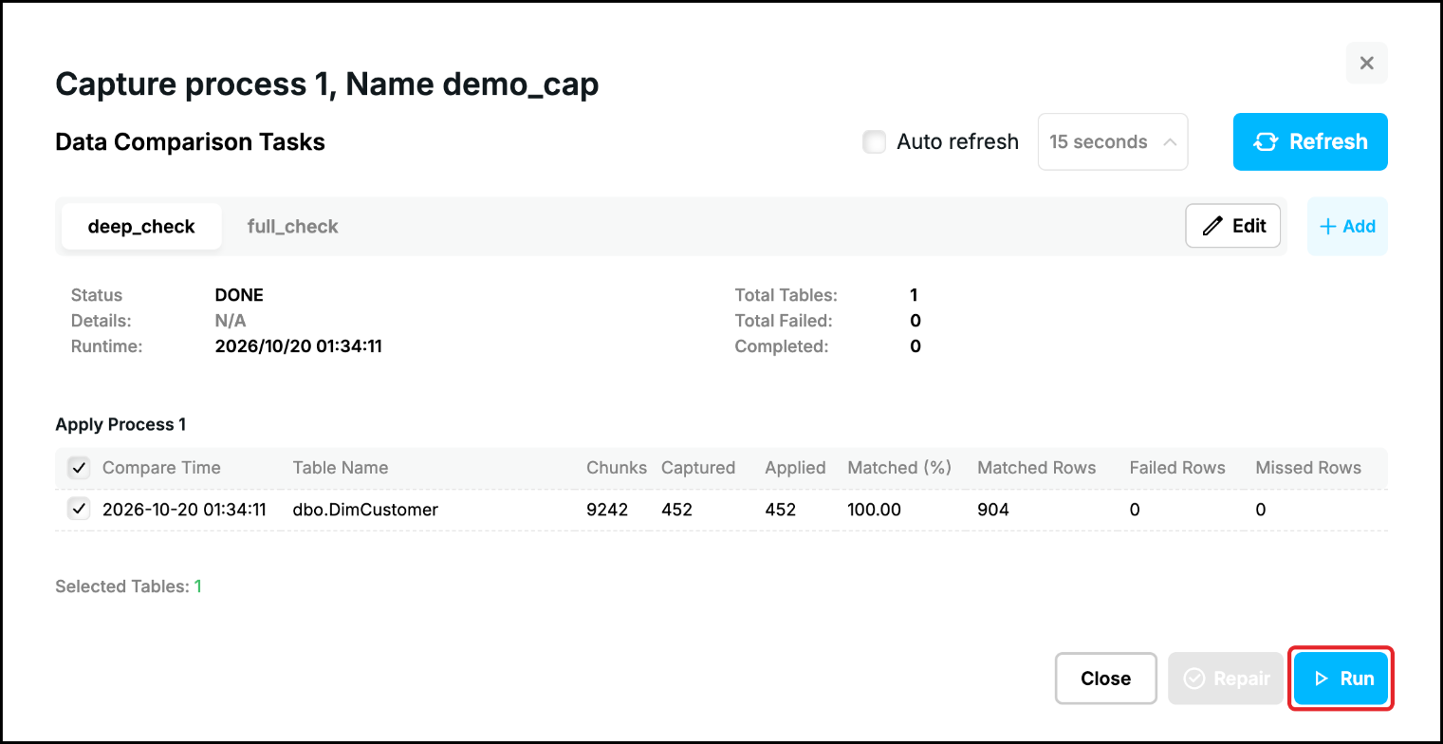Click the Data Comparison Tasks heading
Viewport: 1443px width, 744px height.
coord(191,142)
